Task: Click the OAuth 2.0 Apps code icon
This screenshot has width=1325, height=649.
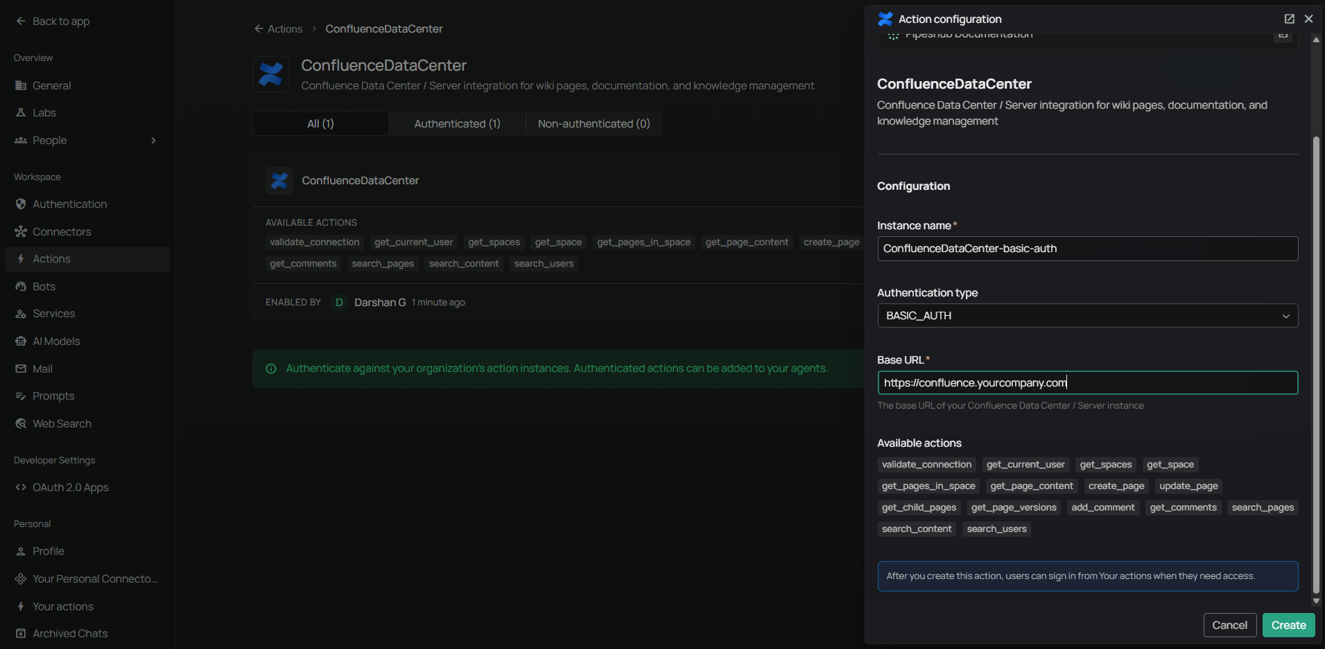Action: click(x=21, y=488)
